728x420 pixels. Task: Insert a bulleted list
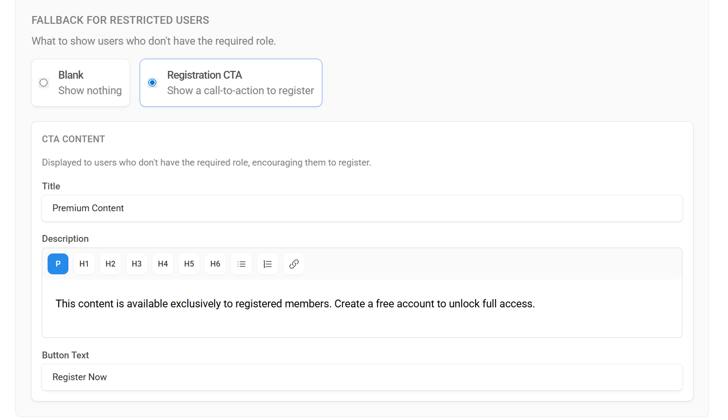point(241,264)
